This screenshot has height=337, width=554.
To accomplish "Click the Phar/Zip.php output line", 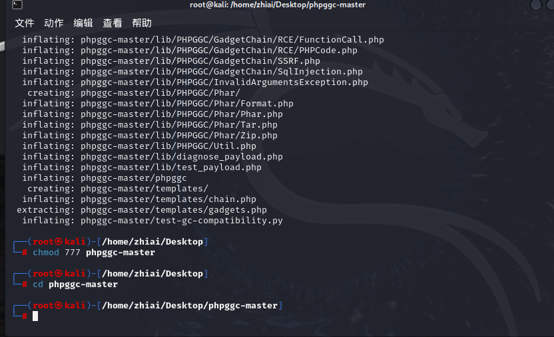I will (x=179, y=136).
